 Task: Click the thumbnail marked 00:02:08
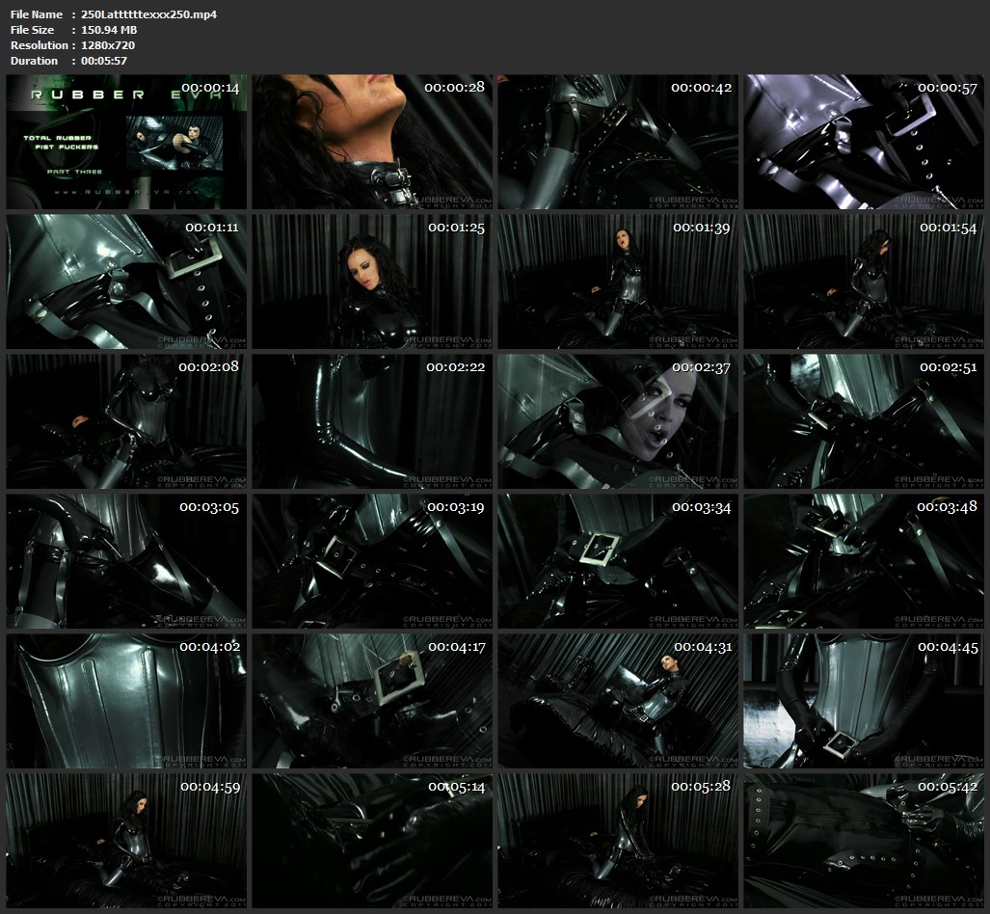click(126, 421)
